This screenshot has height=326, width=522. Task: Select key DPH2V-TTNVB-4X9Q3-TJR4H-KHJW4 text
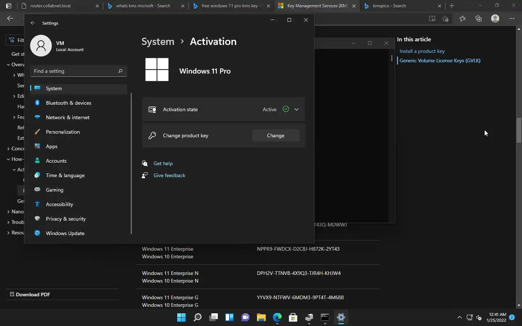click(x=299, y=273)
